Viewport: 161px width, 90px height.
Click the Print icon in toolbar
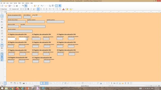tap(17, 6)
